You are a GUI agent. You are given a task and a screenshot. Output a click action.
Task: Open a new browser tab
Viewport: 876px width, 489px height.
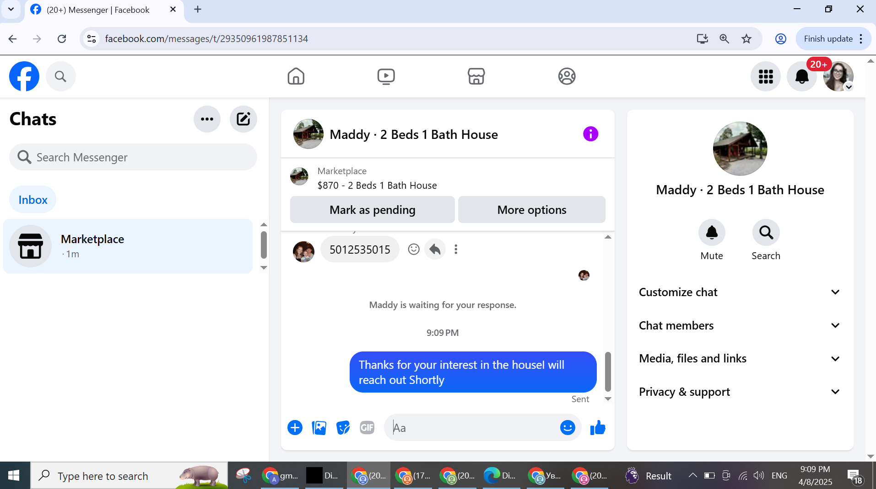[x=198, y=10]
